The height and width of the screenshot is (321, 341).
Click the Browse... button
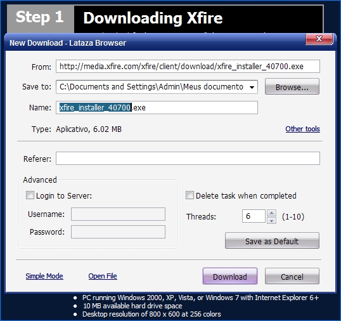(292, 87)
